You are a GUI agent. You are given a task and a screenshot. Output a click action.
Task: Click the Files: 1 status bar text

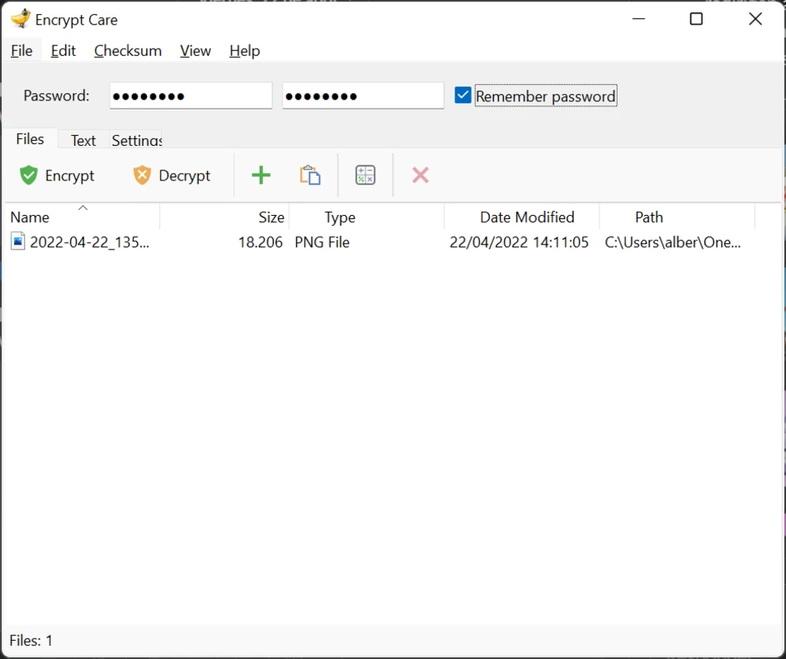click(x=31, y=641)
